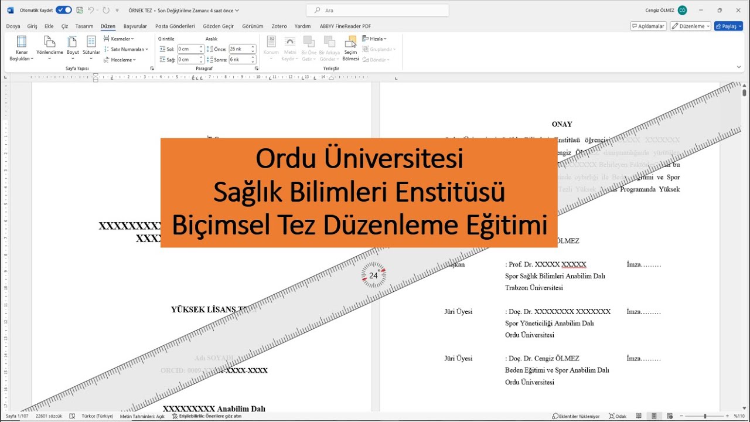Open Yönlendirme page orientation menu
This screenshot has width=750, height=422.
50,48
